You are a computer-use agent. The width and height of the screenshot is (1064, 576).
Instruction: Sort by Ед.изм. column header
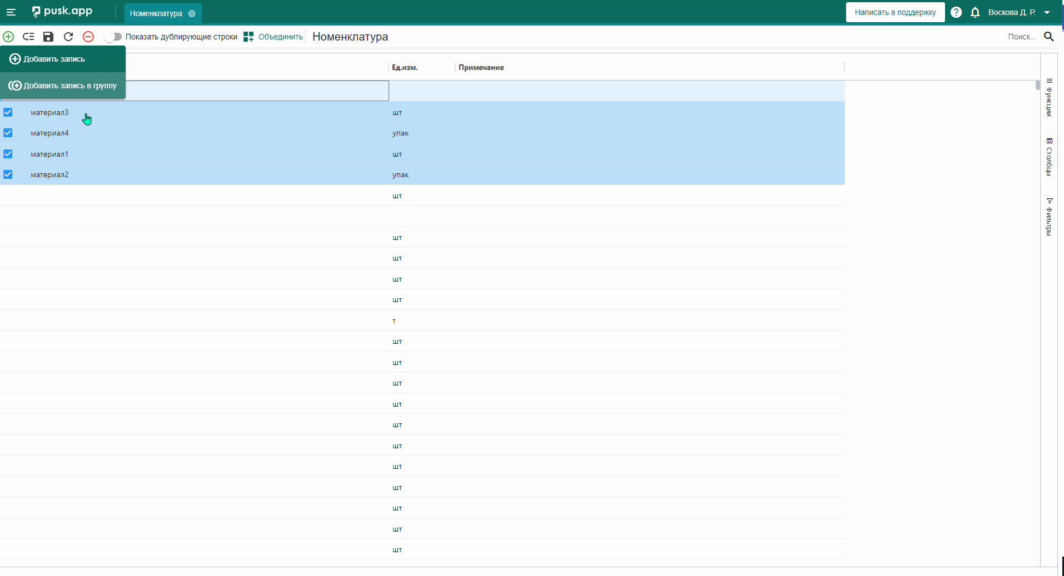[x=405, y=67]
